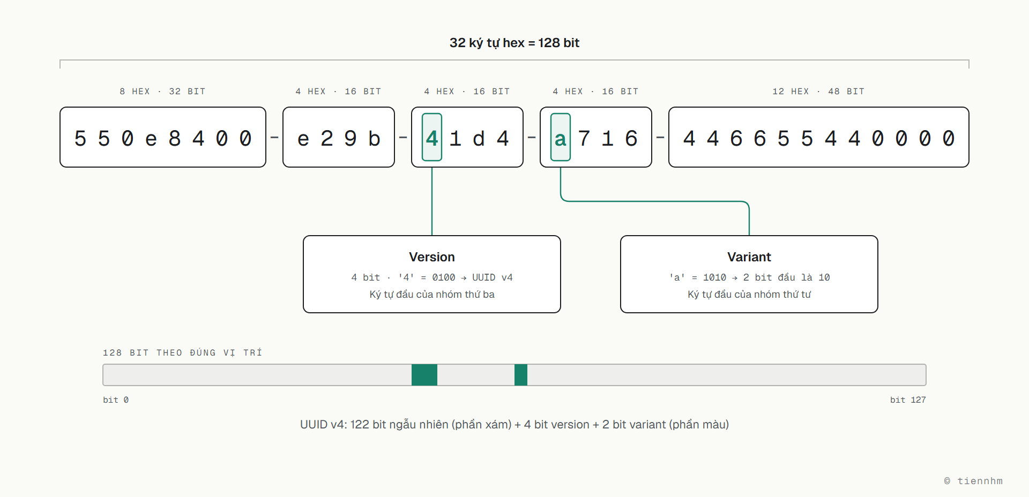Click the 'Ký tự đầu của nhóm thứ ba' text
This screenshot has height=497, width=1029.
432,295
